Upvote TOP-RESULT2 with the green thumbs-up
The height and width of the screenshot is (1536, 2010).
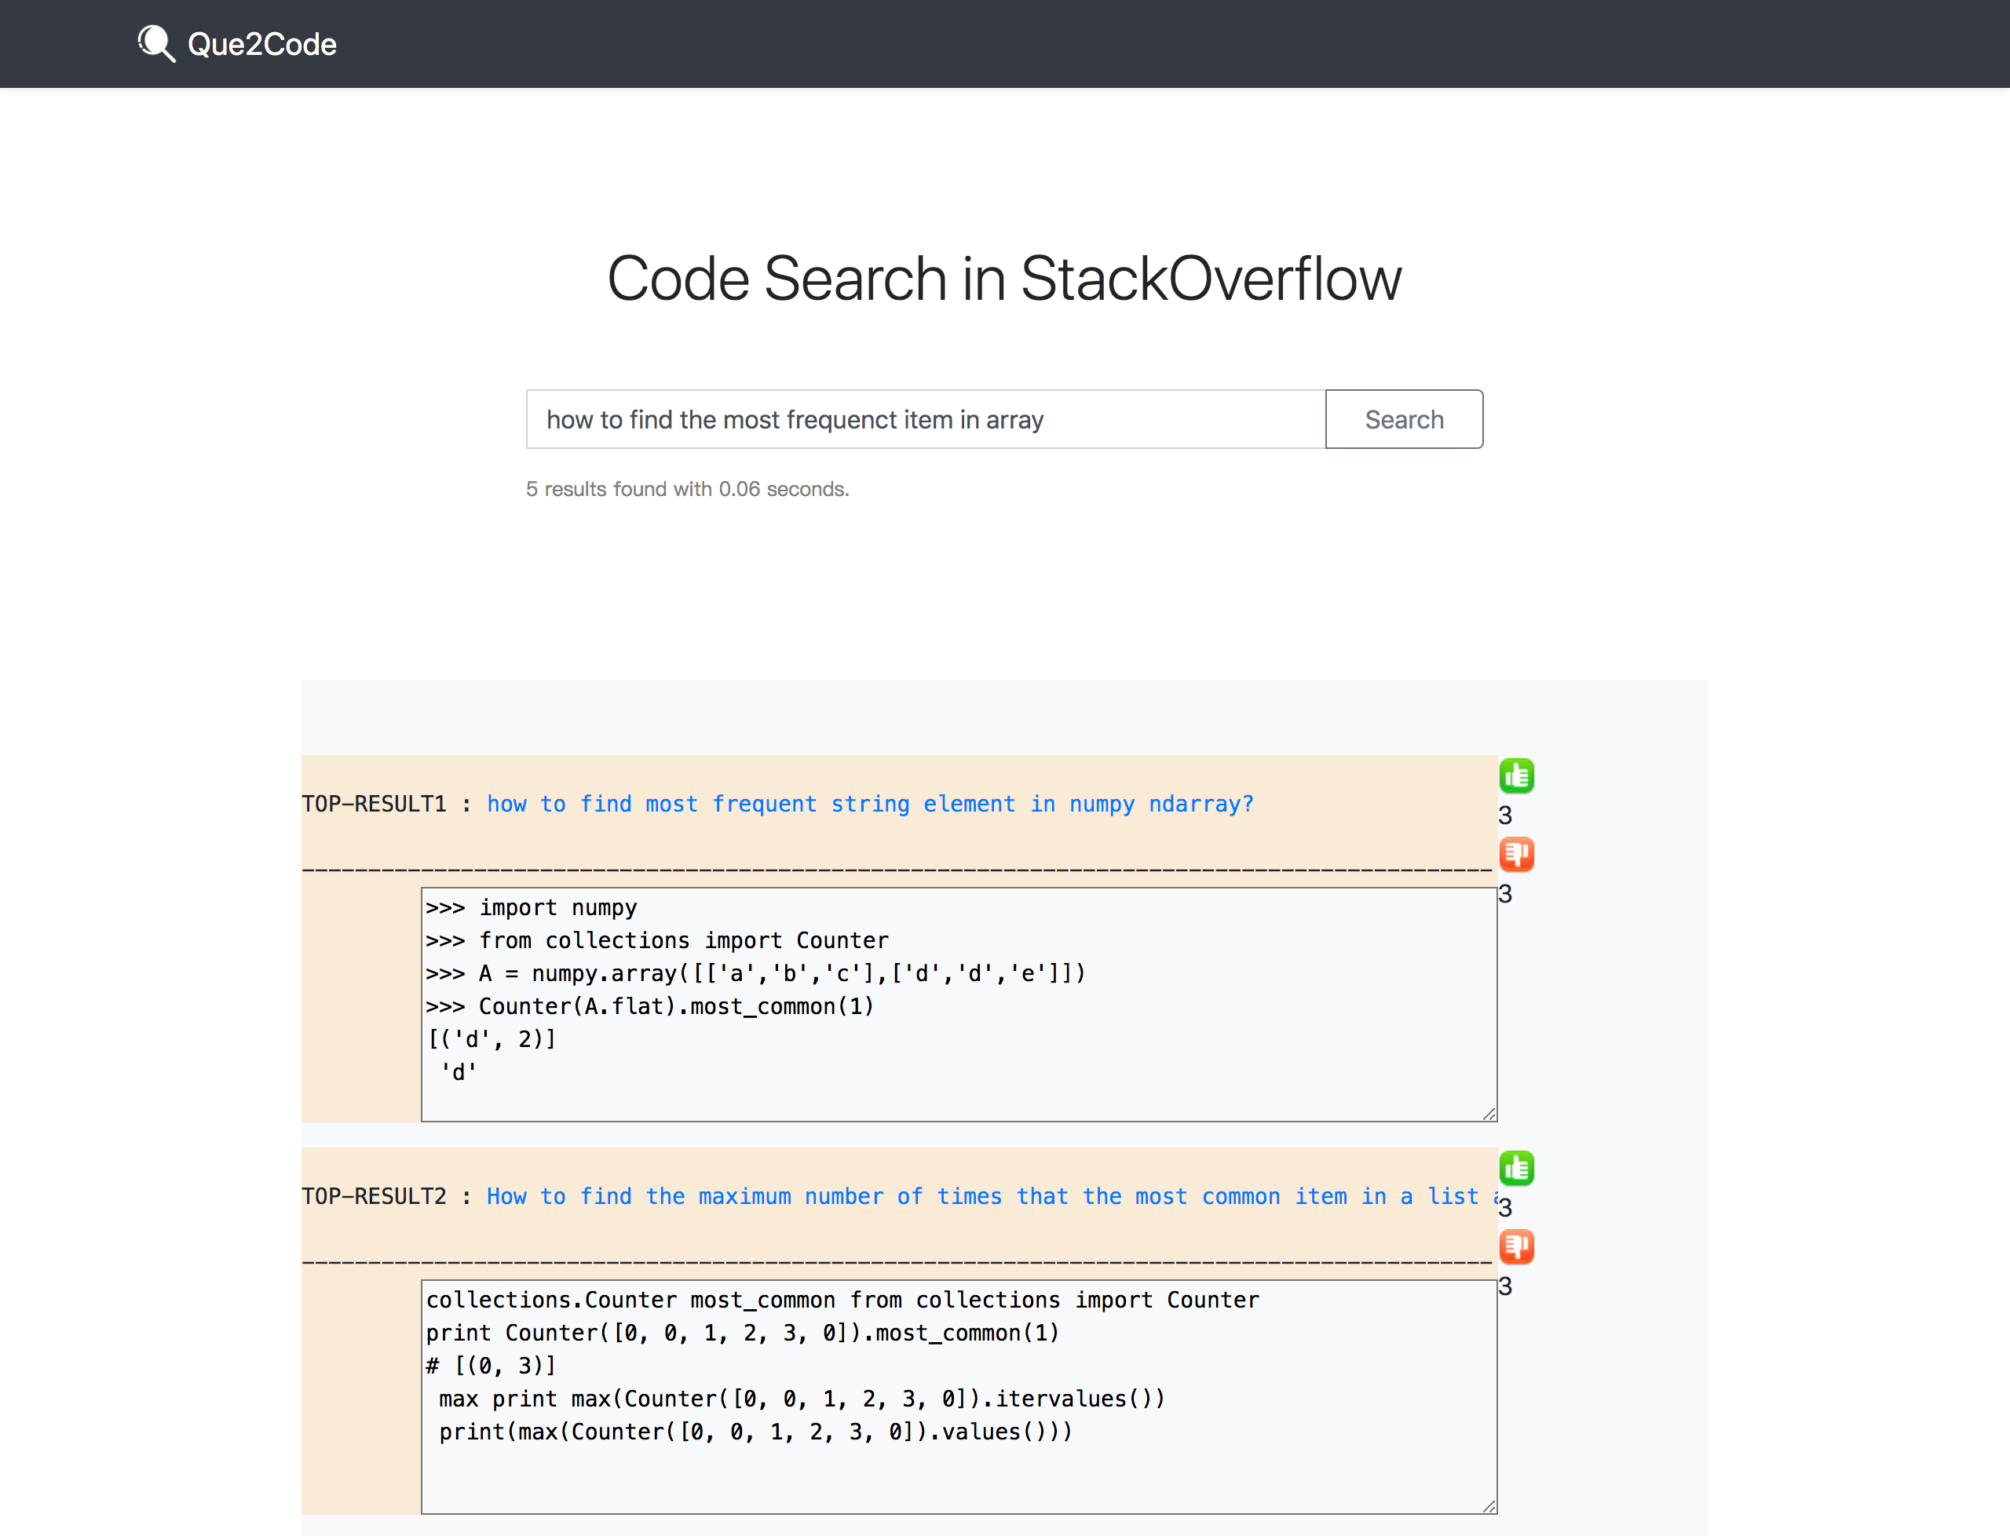pyautogui.click(x=1516, y=1169)
